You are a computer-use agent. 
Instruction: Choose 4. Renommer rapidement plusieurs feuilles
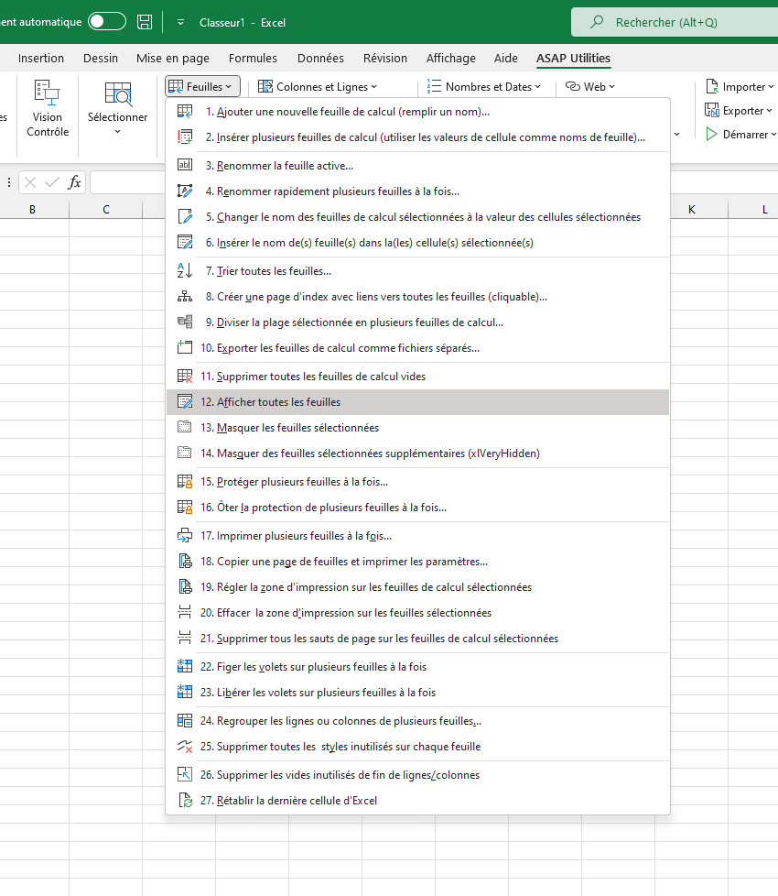(x=417, y=191)
